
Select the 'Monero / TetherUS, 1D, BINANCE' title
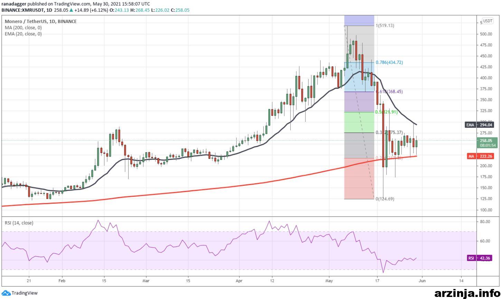[41, 21]
